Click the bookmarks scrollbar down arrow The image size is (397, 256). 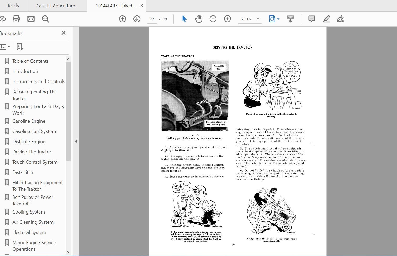[68, 252]
